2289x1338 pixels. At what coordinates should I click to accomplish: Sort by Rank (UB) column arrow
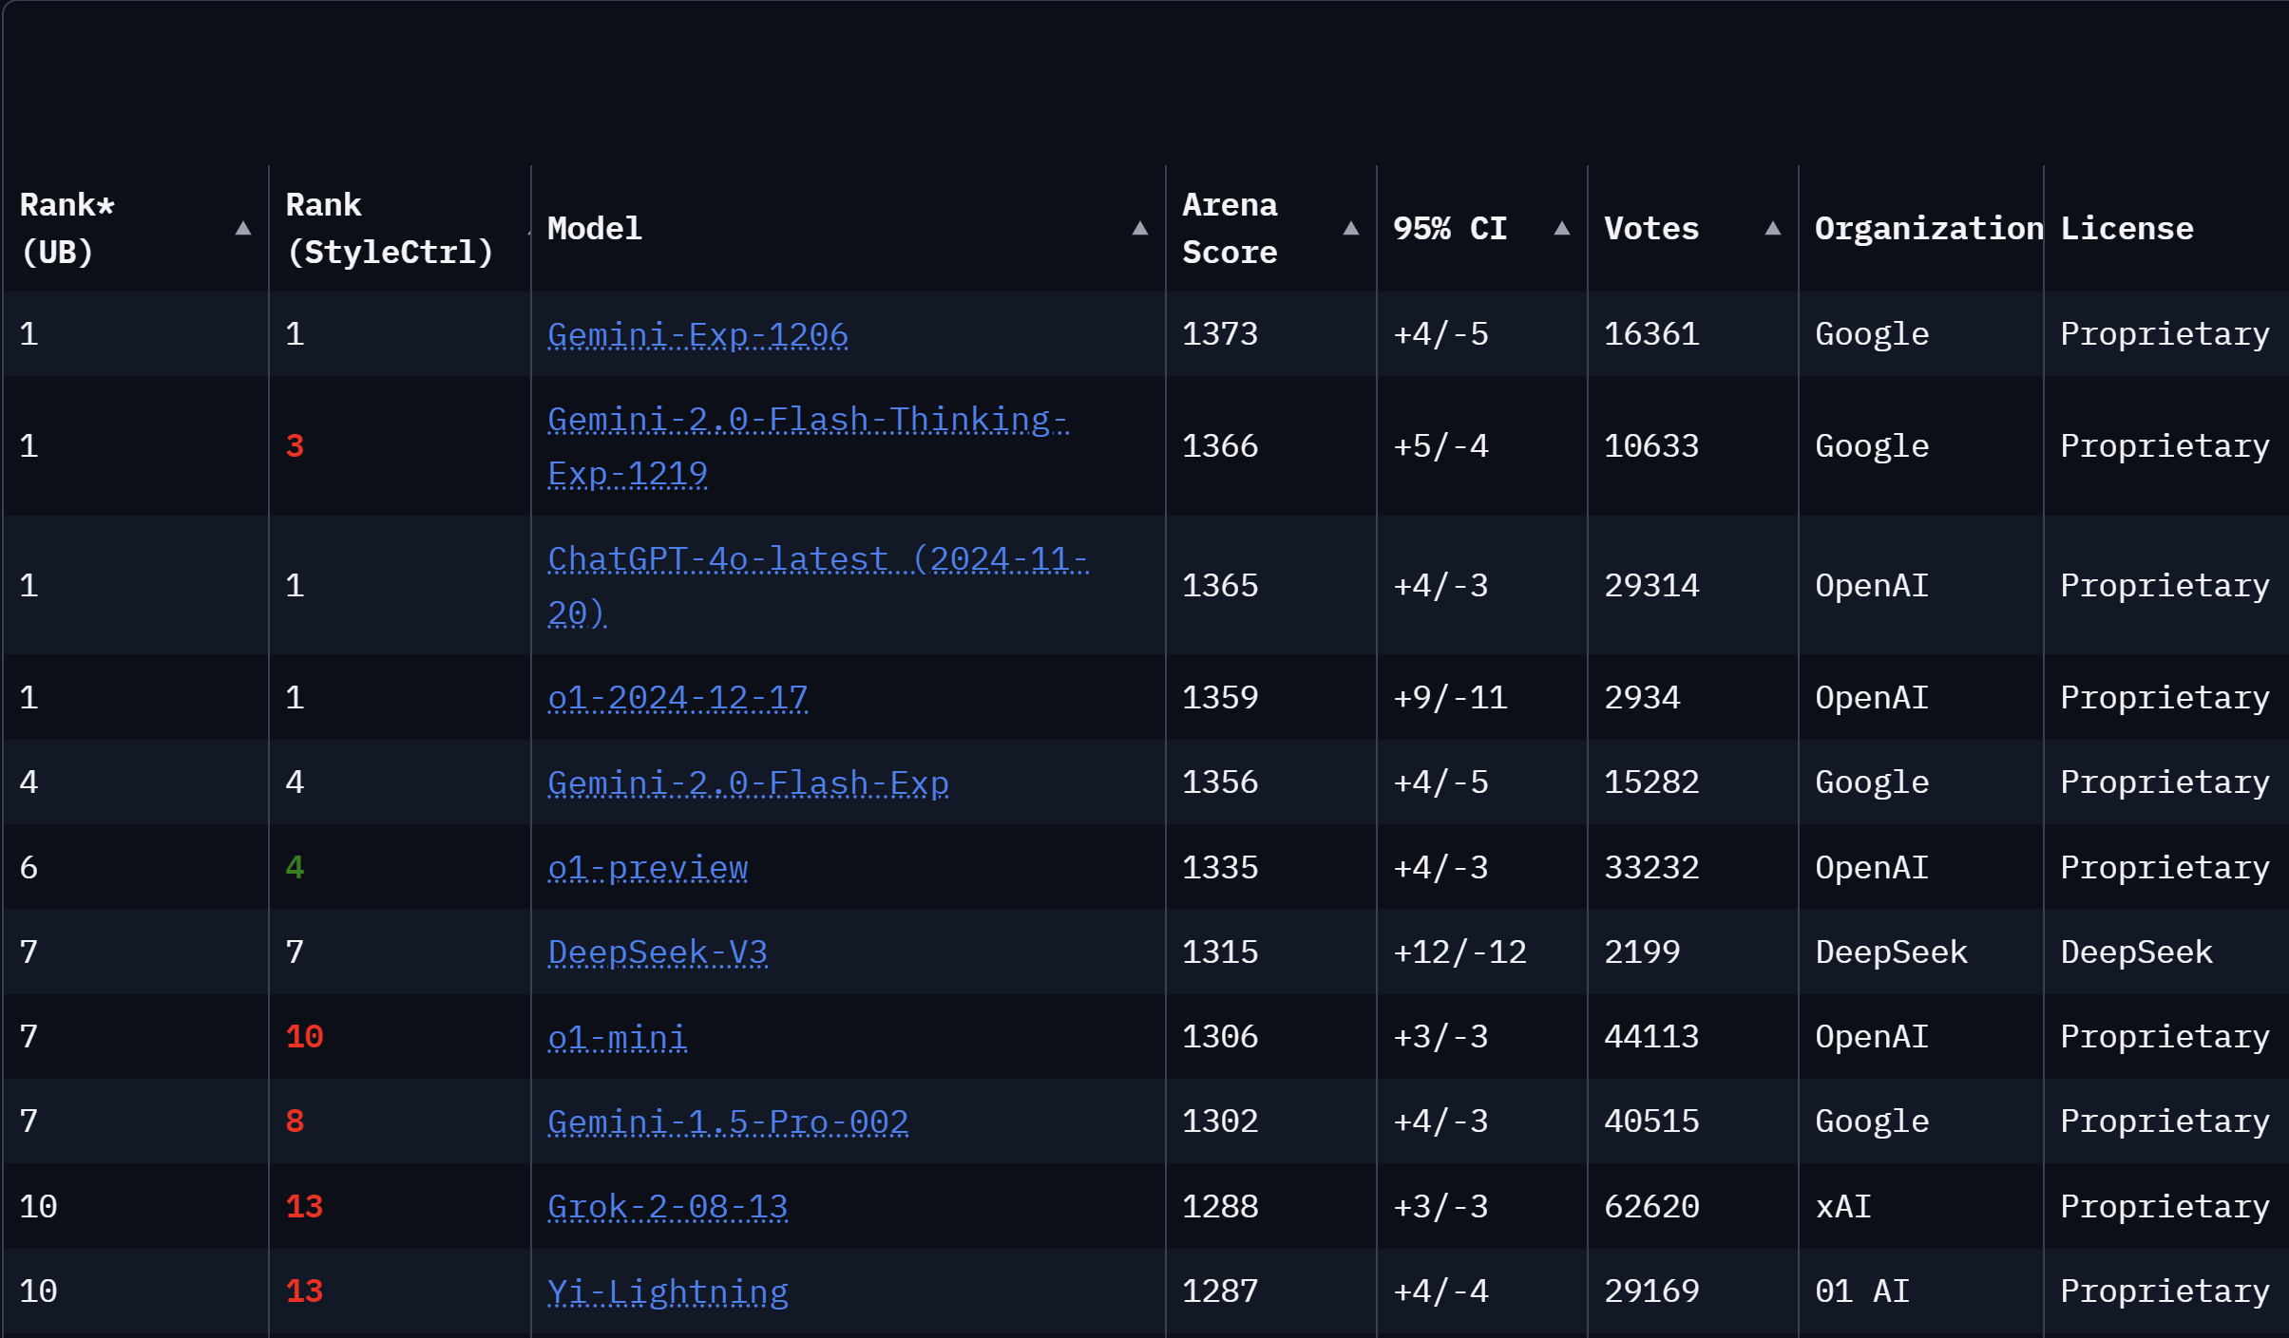[243, 228]
